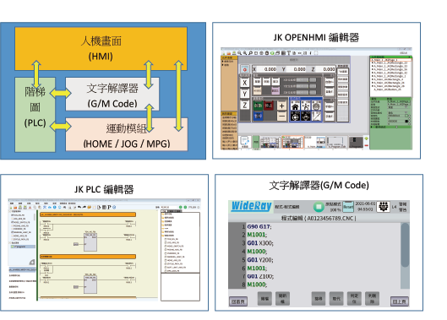Image resolution: width=447 pixels, height=320 pixels.
Task: Click the Z axis button in HMI editor canvas
Action: 244,105
